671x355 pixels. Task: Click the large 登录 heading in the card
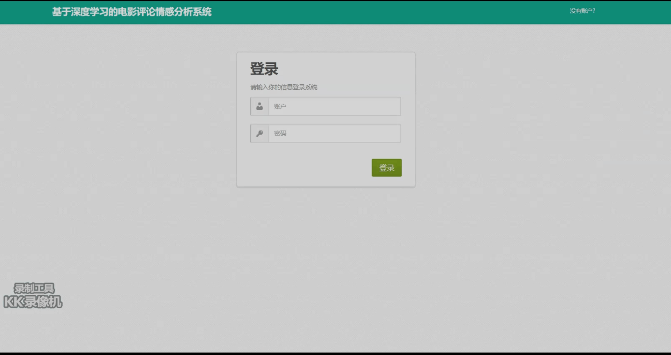tap(264, 69)
